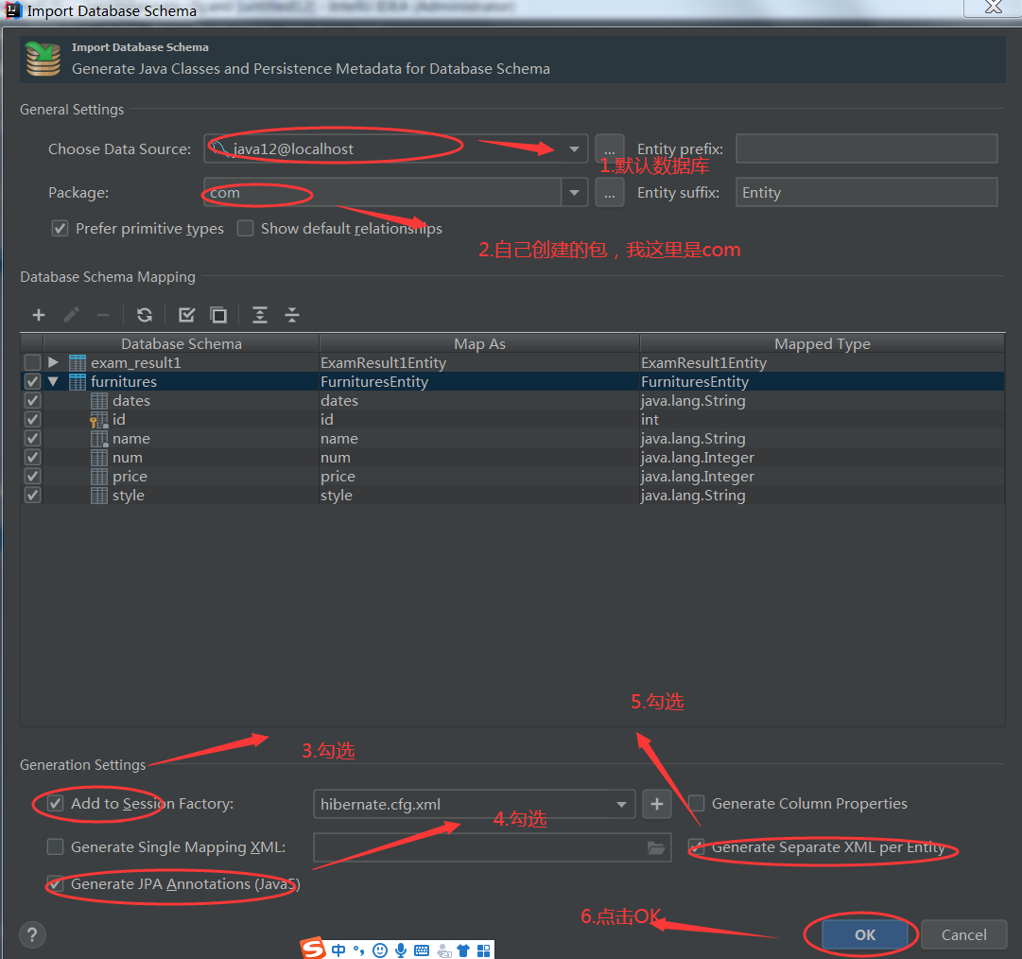The image size is (1022, 959).
Task: Uncheck the furnitures table checkbox
Action: pos(32,381)
